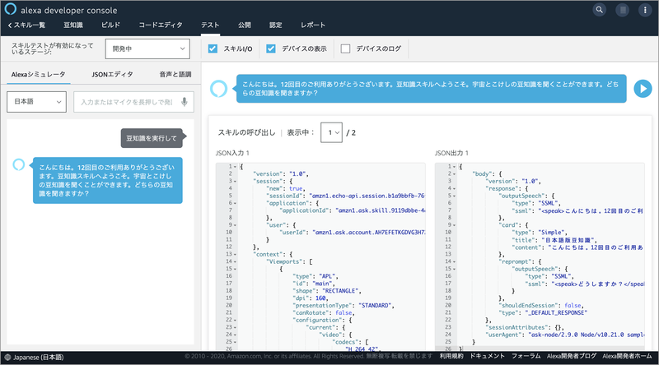The width and height of the screenshot is (659, 365).
Task: Click the "sessionAttributes": {} line
Action: (525, 328)
